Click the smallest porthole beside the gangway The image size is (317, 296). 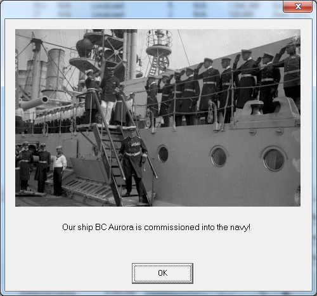(x=163, y=154)
